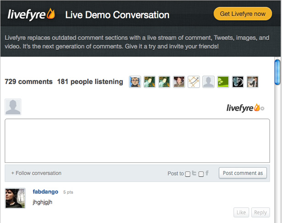Click the comment text jhghjgjh
This screenshot has height=223, width=282.
pos(43,202)
